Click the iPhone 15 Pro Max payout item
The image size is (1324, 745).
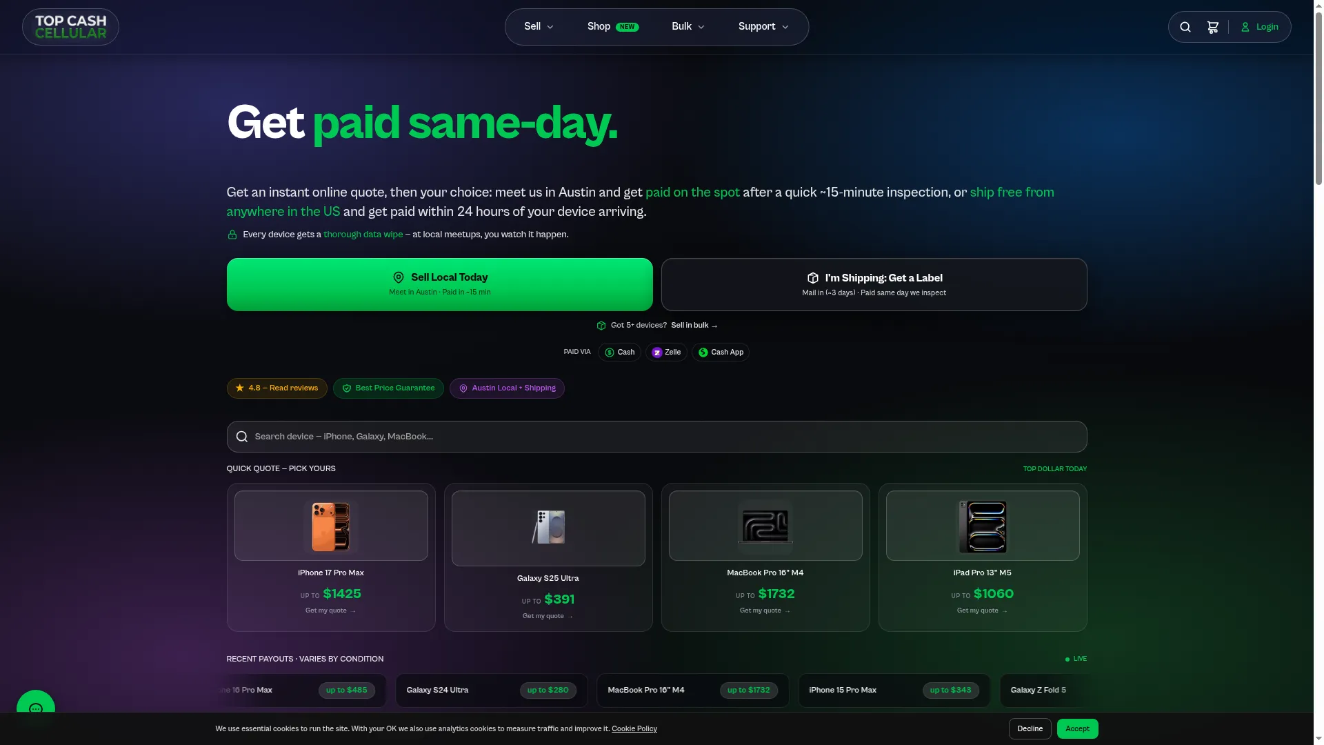(894, 691)
